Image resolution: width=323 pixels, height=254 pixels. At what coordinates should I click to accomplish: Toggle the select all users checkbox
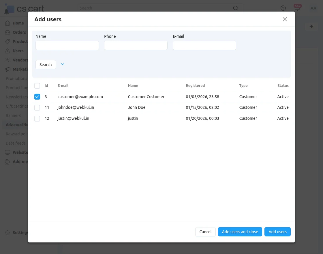coord(37,86)
